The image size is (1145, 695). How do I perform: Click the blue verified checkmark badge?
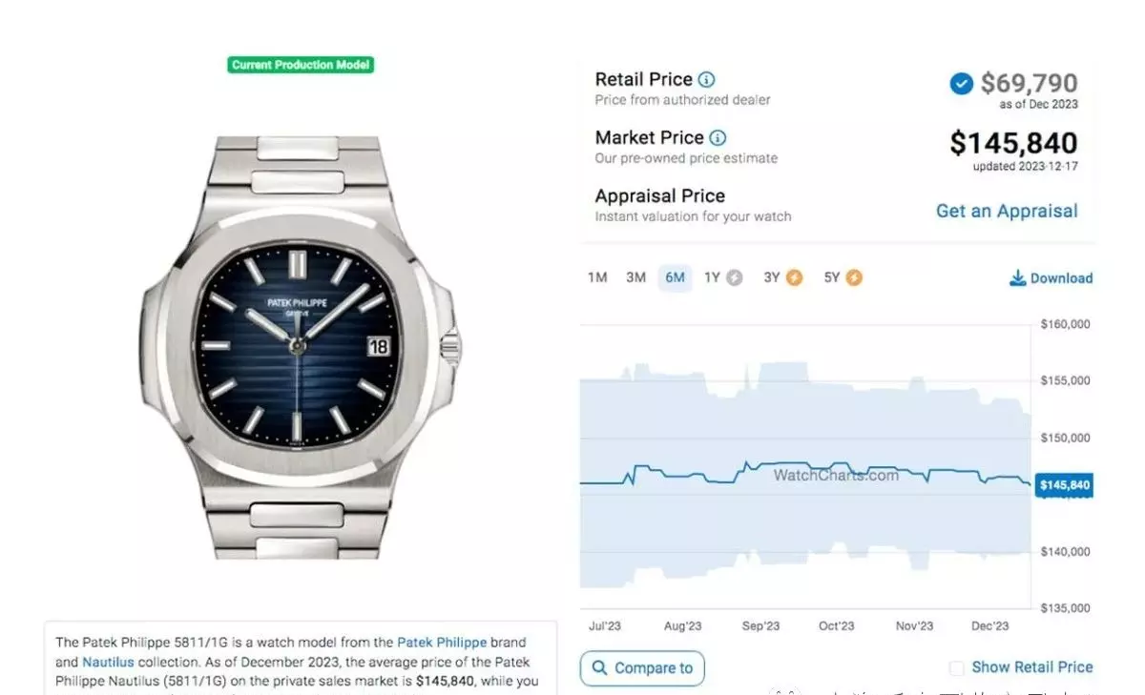pos(961,84)
